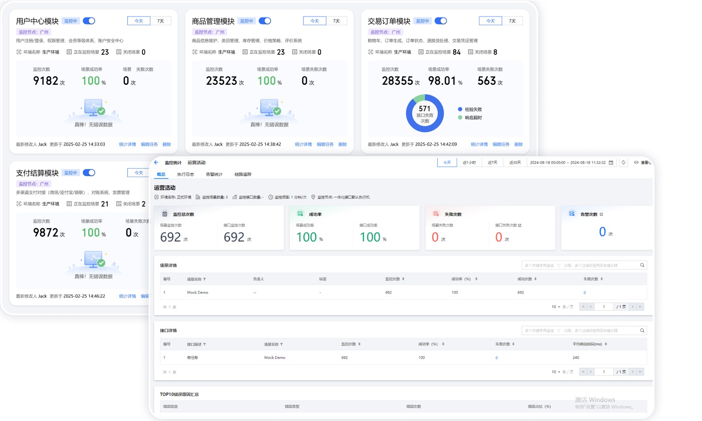This screenshot has height=421, width=702.
Task: Open 统计详情 for 支付结算模块
Action: click(x=127, y=296)
